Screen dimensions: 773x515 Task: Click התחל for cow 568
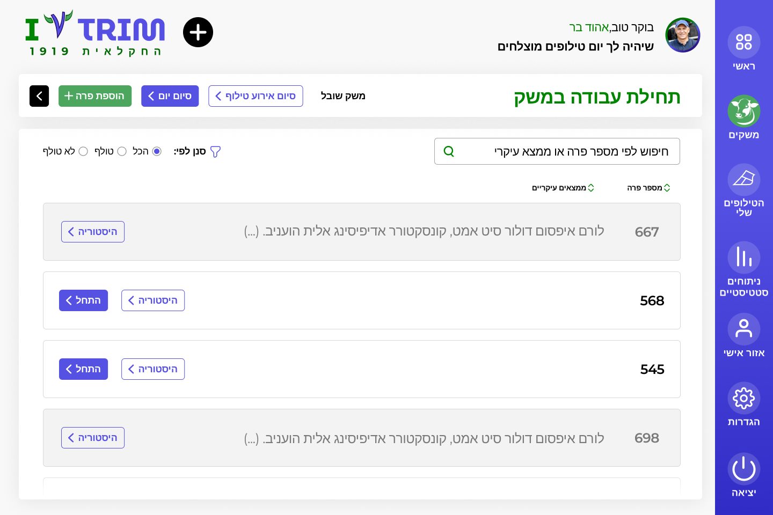(83, 300)
